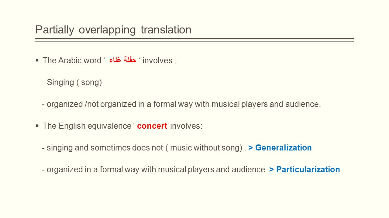Click the slide title 'Partially overlapping translation'
The width and height of the screenshot is (389, 218).
pyautogui.click(x=113, y=30)
